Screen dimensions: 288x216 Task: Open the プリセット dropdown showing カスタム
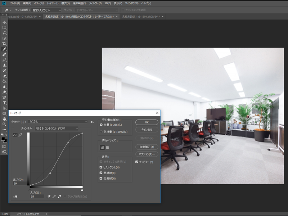click(x=58, y=122)
